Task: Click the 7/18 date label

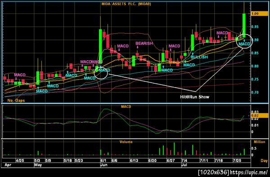Action: [219, 161]
